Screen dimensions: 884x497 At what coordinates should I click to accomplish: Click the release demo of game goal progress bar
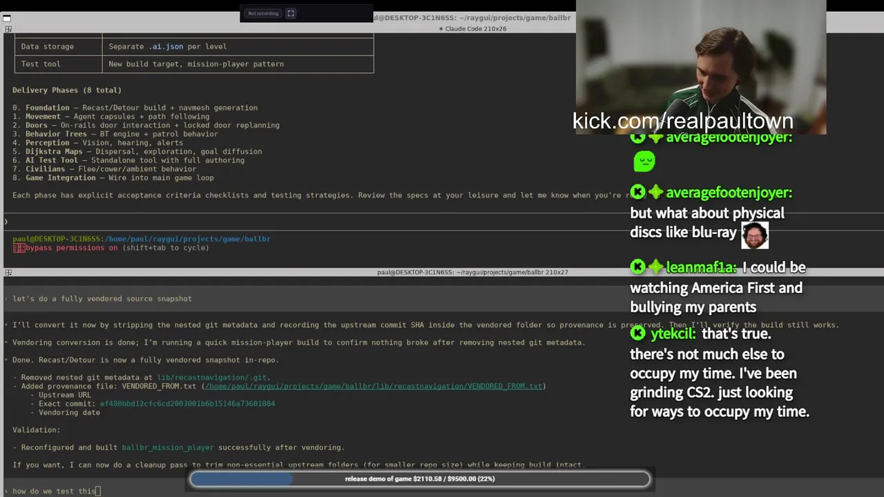pyautogui.click(x=420, y=478)
